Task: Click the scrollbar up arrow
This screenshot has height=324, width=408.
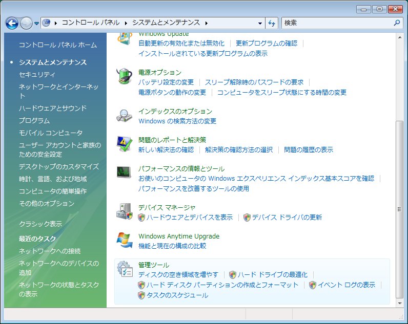Action: click(x=399, y=37)
